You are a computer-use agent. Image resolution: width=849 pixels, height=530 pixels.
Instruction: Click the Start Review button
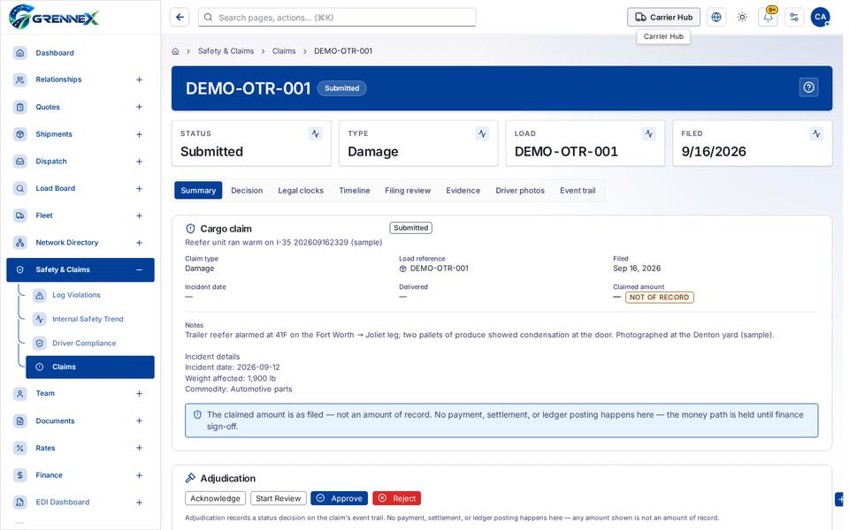coord(279,498)
